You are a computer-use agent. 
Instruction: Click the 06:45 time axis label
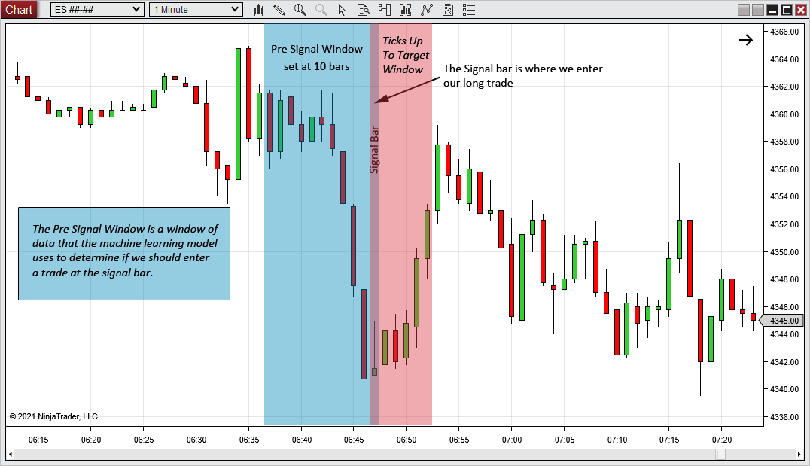tap(353, 440)
